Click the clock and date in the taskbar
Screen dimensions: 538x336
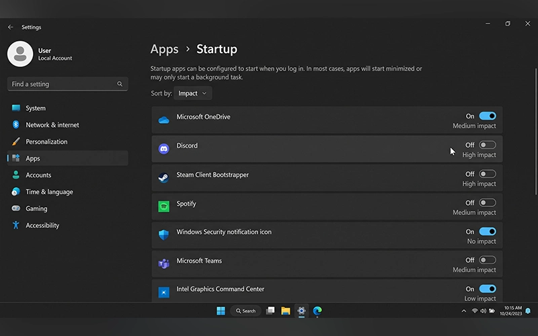510,310
